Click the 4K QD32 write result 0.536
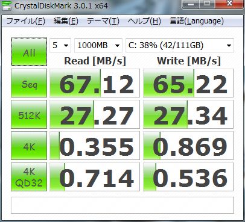Screen dimensions: 245x222 188,177
